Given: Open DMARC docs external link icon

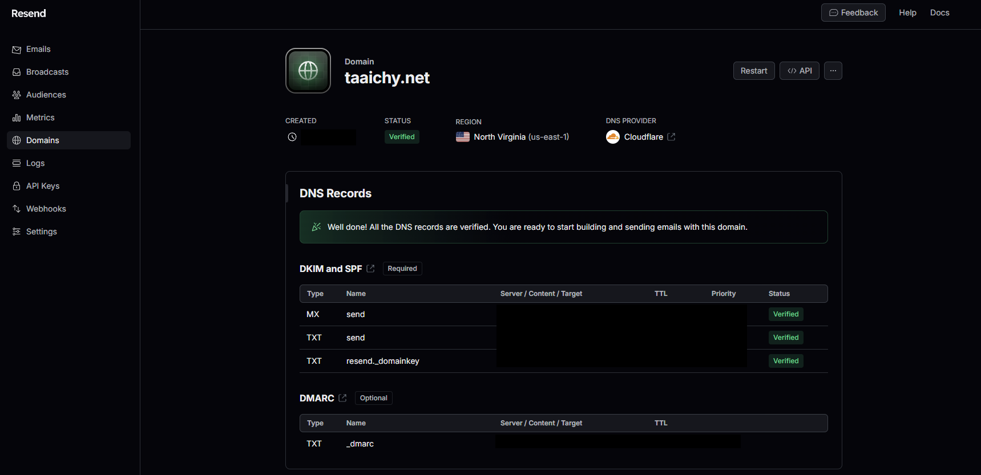Looking at the screenshot, I should tap(342, 398).
